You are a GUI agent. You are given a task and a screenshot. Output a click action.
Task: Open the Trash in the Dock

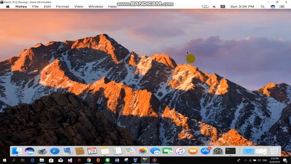274,151
